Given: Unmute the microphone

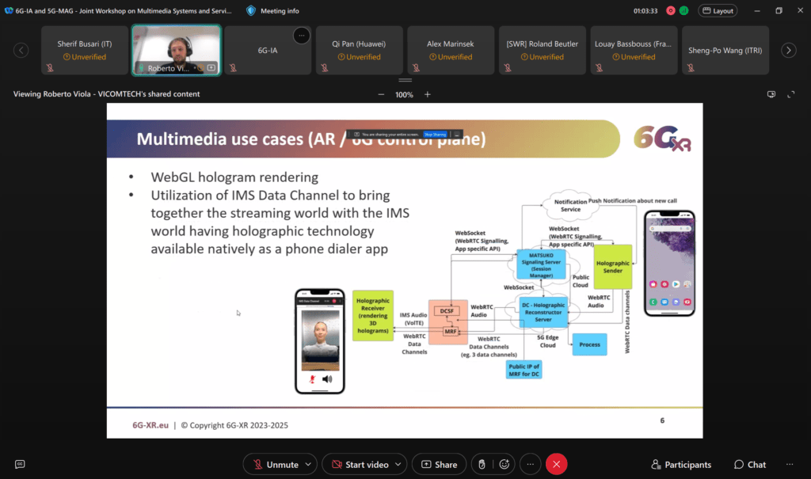Looking at the screenshot, I should (274, 465).
